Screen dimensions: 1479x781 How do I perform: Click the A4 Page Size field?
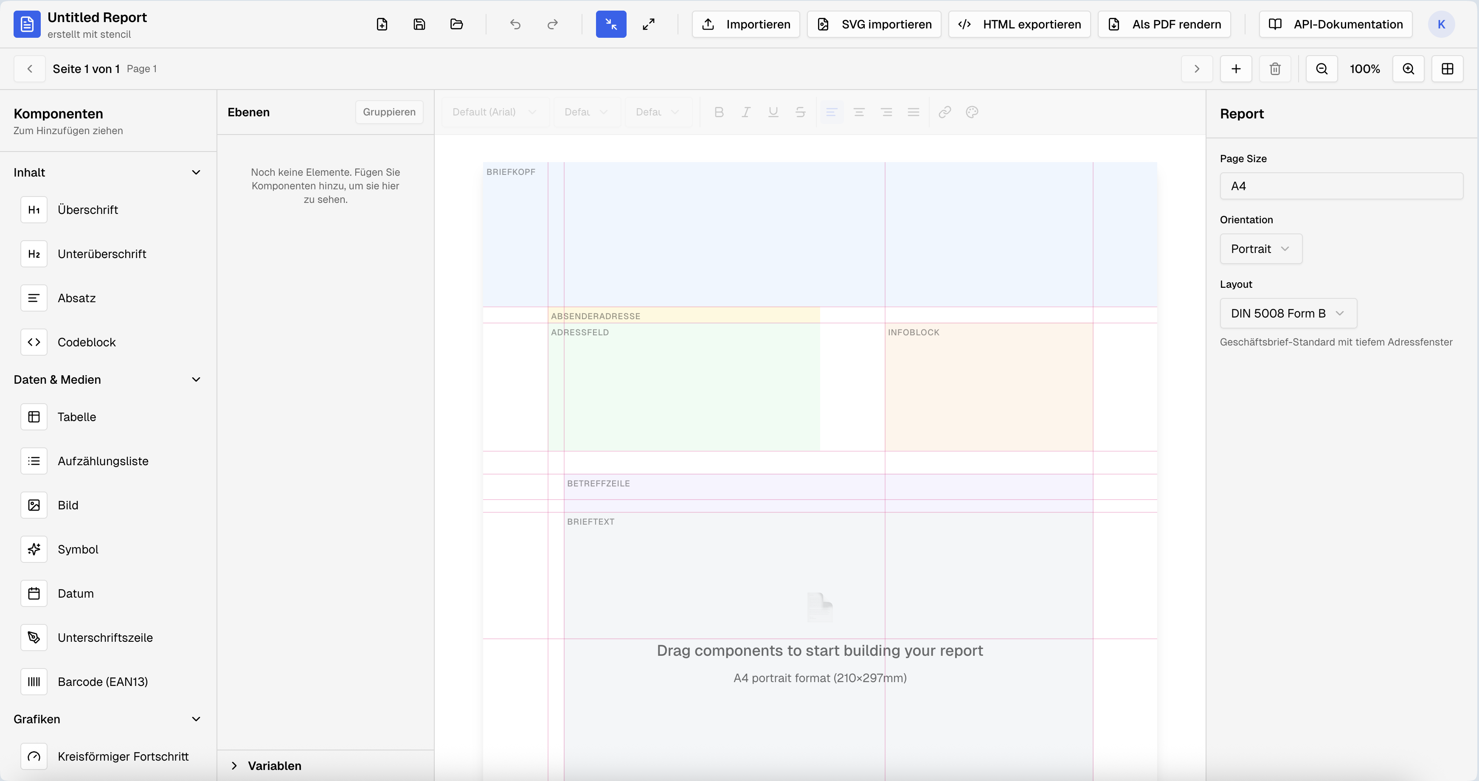pyautogui.click(x=1341, y=186)
